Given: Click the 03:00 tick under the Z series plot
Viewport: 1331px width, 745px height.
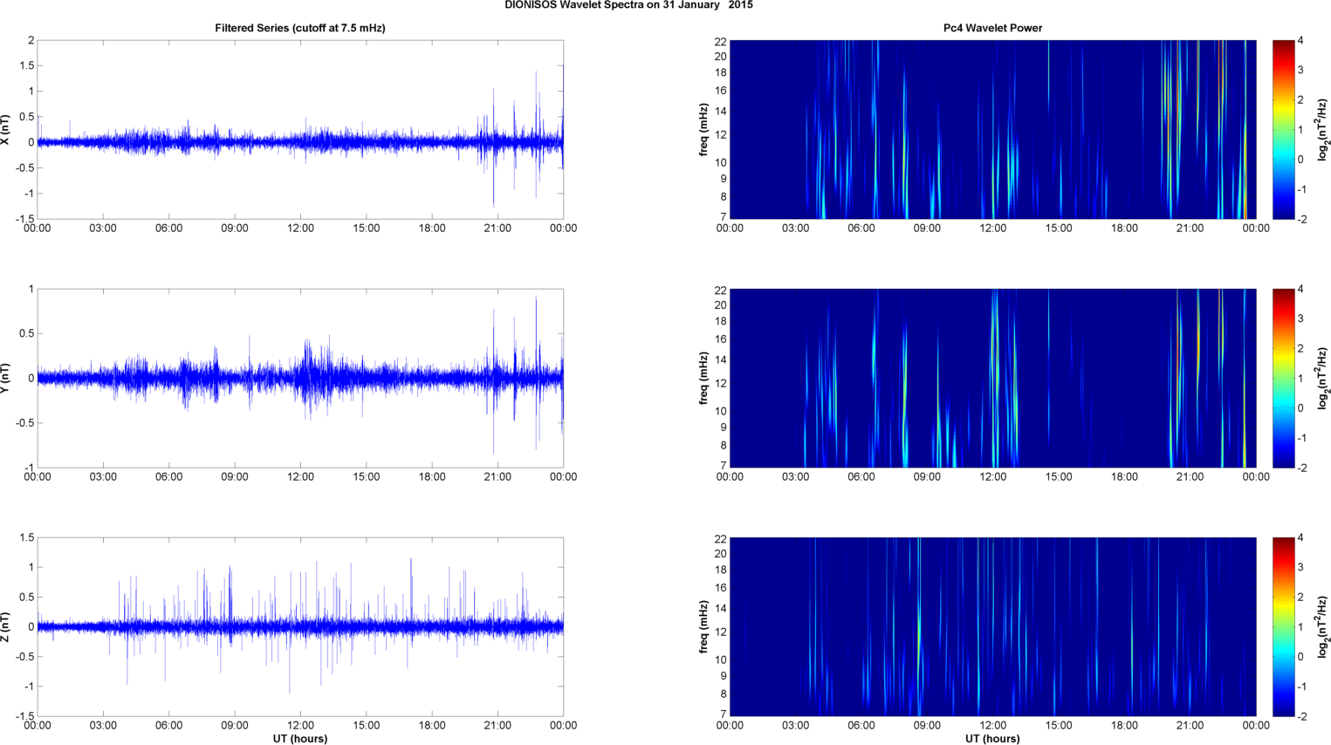Looking at the screenshot, I should point(103,726).
